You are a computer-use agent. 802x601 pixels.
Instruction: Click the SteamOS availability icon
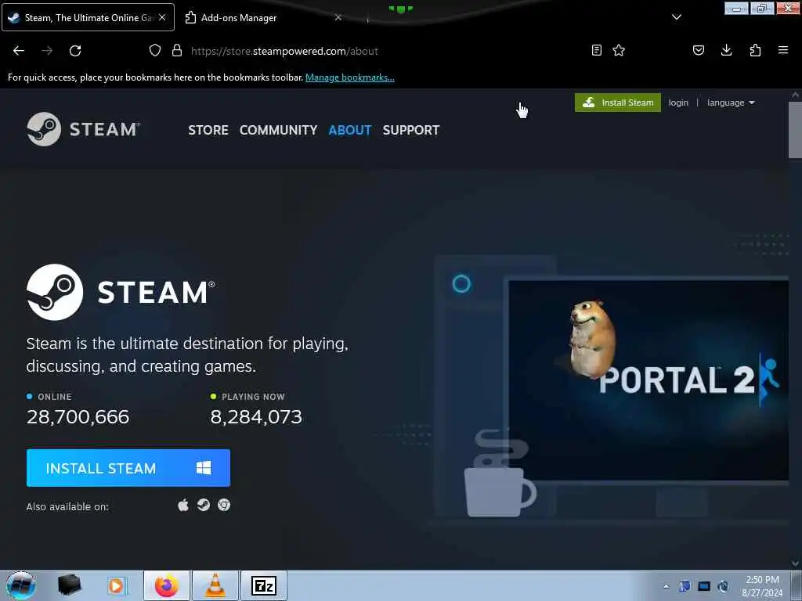click(204, 506)
